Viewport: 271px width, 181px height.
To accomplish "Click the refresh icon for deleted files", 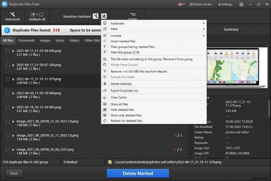I will (105, 121).
